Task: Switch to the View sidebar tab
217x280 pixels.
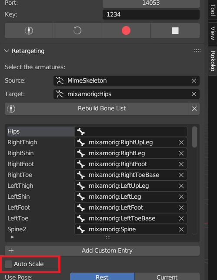Action: tap(213, 33)
